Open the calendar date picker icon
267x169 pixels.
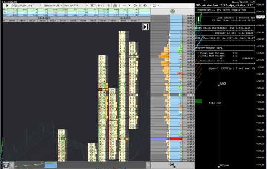click(x=6, y=165)
